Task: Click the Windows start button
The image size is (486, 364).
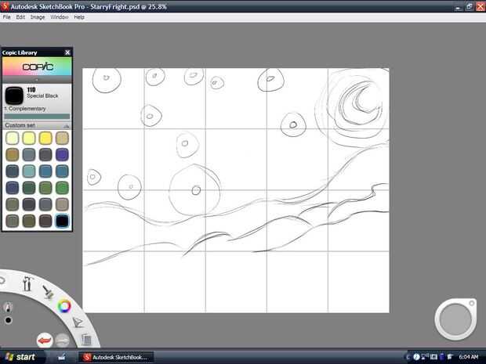Action: click(x=20, y=357)
